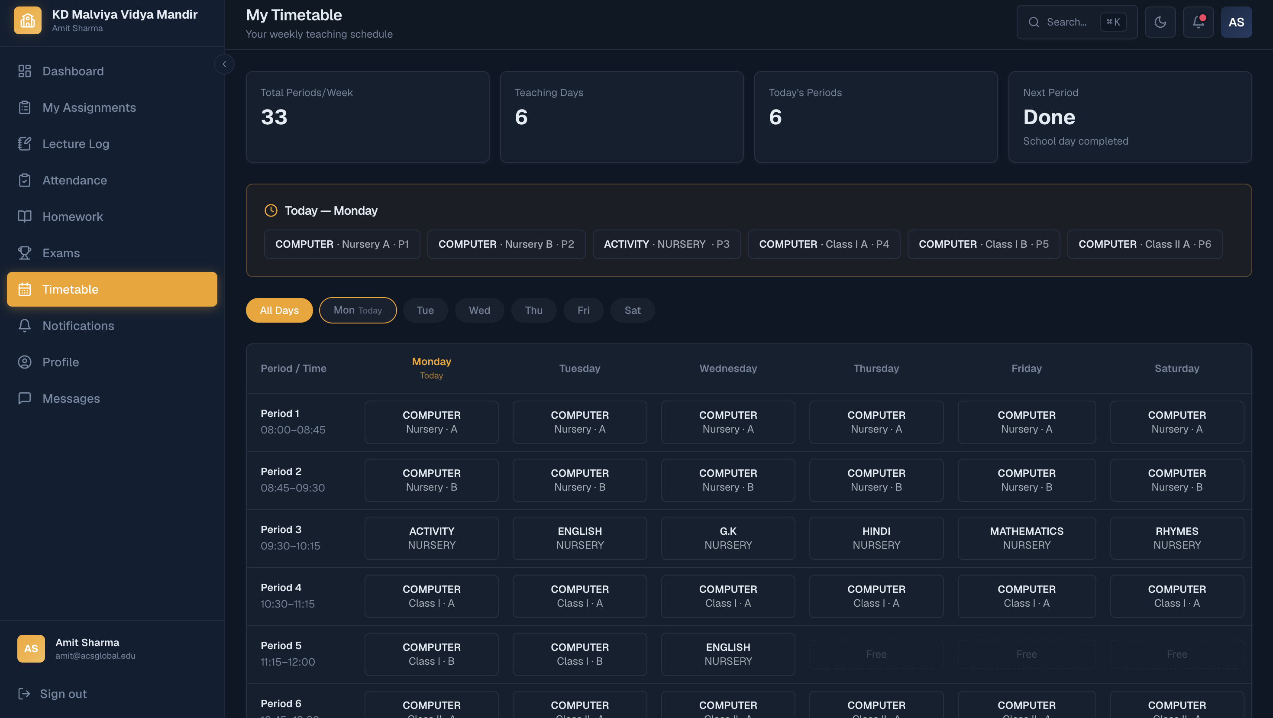Viewport: 1273px width, 718px height.
Task: Click the COMPUTER · Class II A · P6 chip
Action: coord(1144,244)
